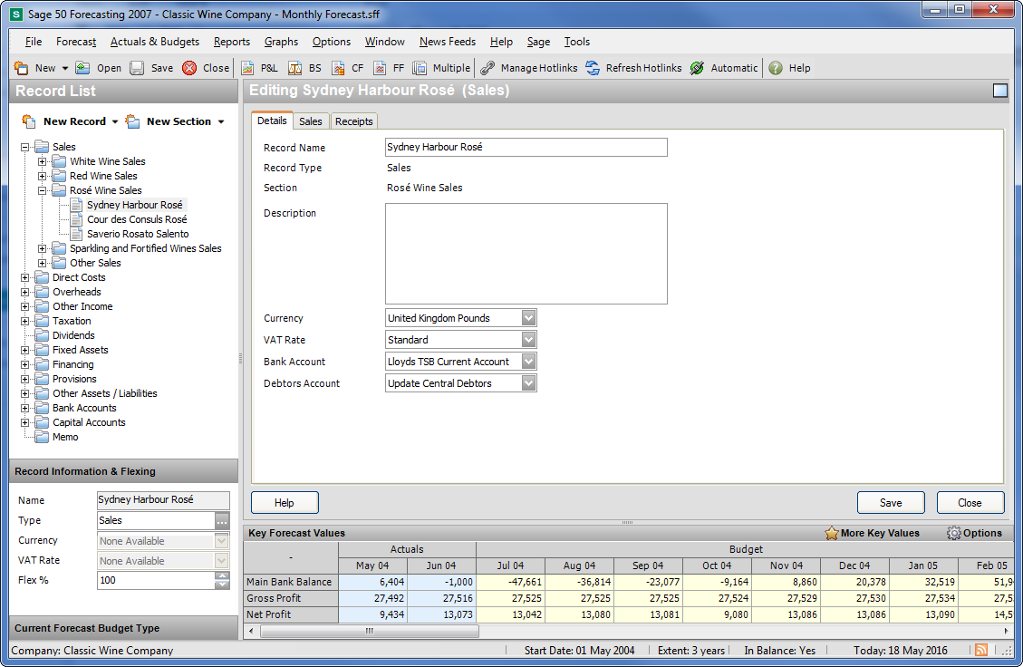Screen dimensions: 1023x667
Task: Toggle the Automatic toolbar icon
Action: tap(698, 68)
